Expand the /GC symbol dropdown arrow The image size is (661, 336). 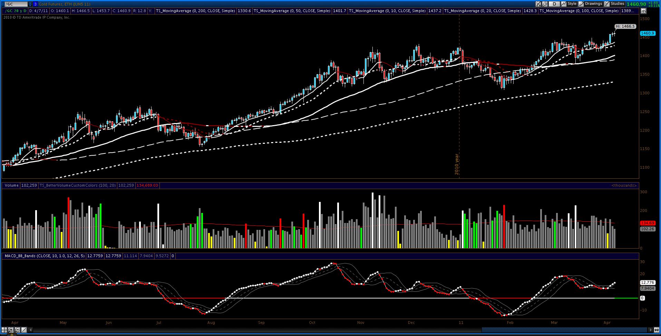(x=30, y=4)
